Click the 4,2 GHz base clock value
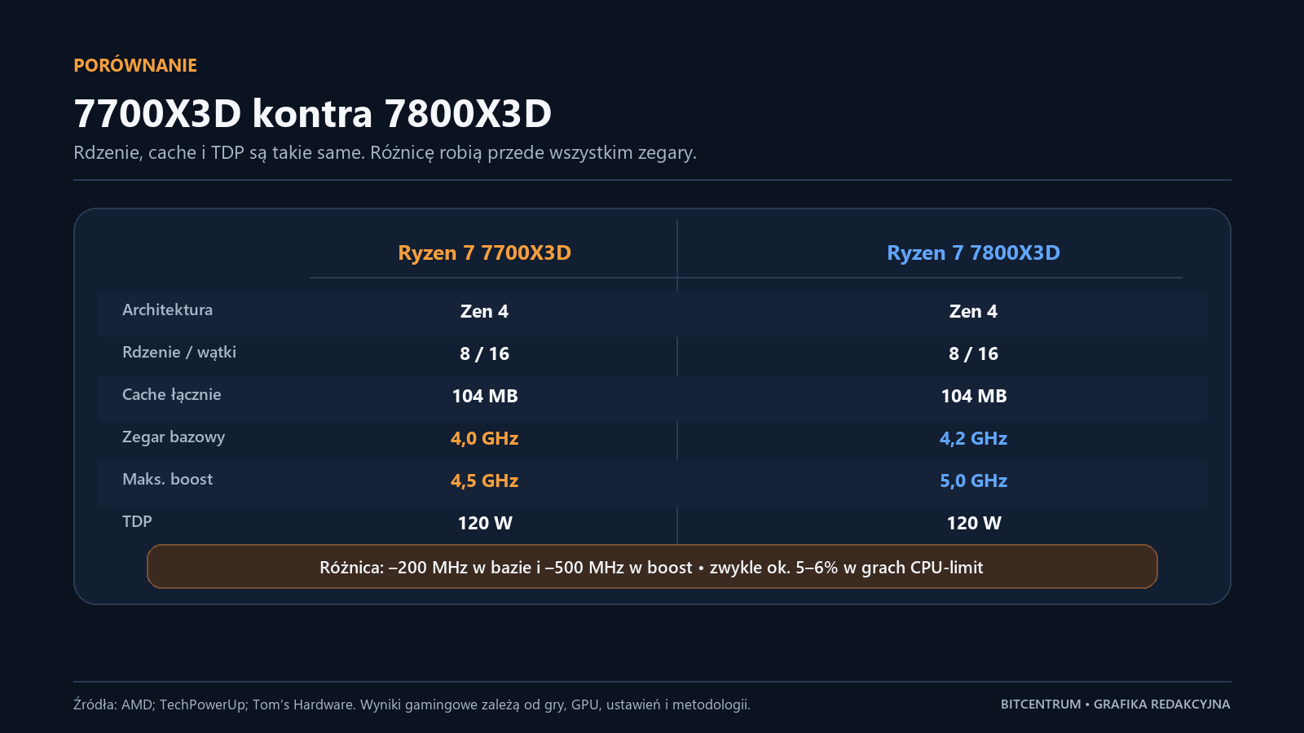This screenshot has height=733, width=1304. pyautogui.click(x=974, y=438)
